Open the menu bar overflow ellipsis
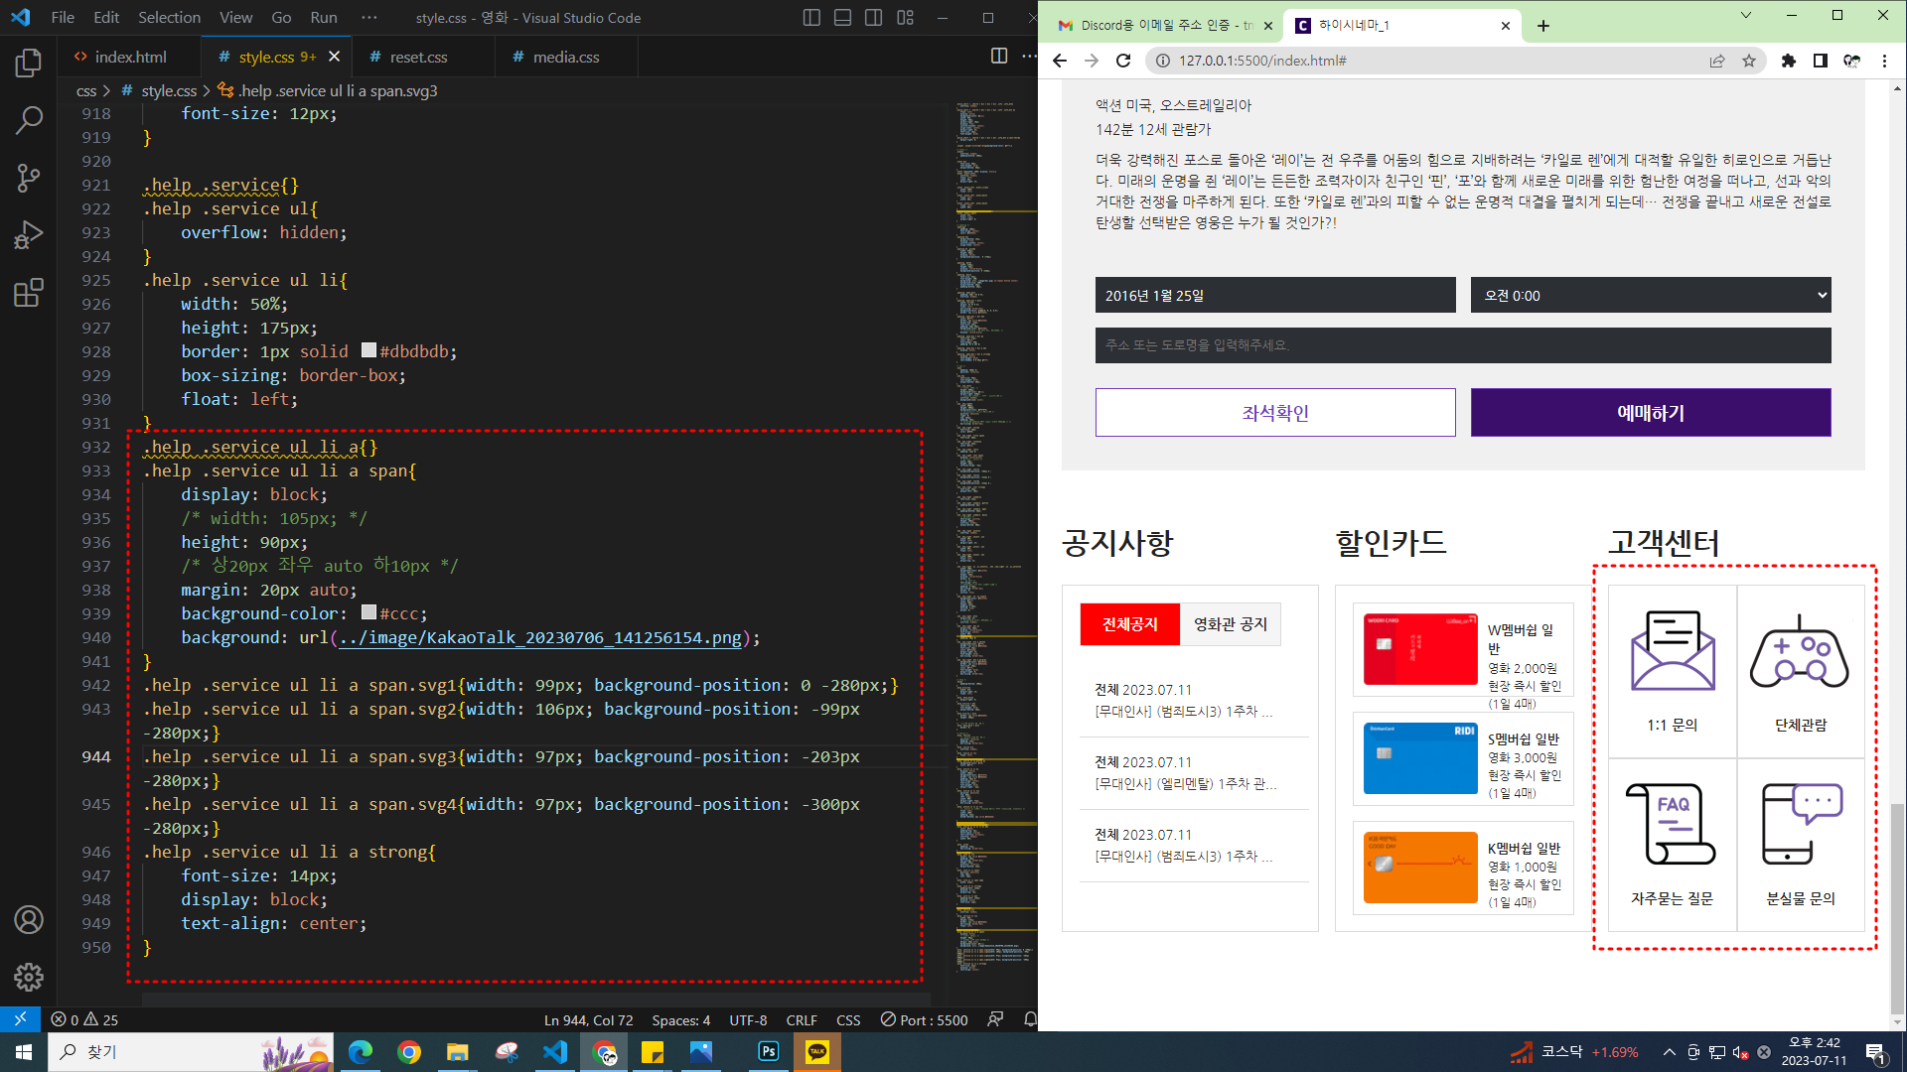 [x=369, y=18]
